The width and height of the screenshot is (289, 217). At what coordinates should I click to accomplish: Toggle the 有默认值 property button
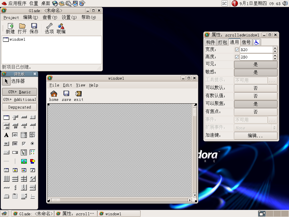(256, 96)
